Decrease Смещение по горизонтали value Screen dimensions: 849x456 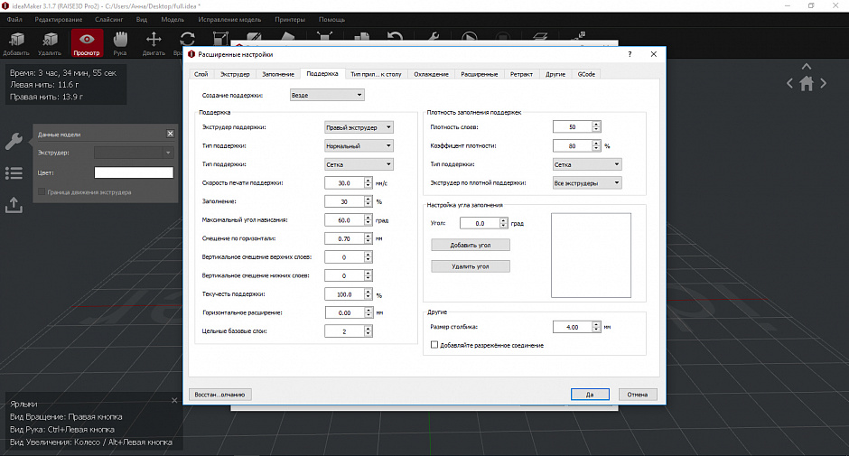coord(369,241)
